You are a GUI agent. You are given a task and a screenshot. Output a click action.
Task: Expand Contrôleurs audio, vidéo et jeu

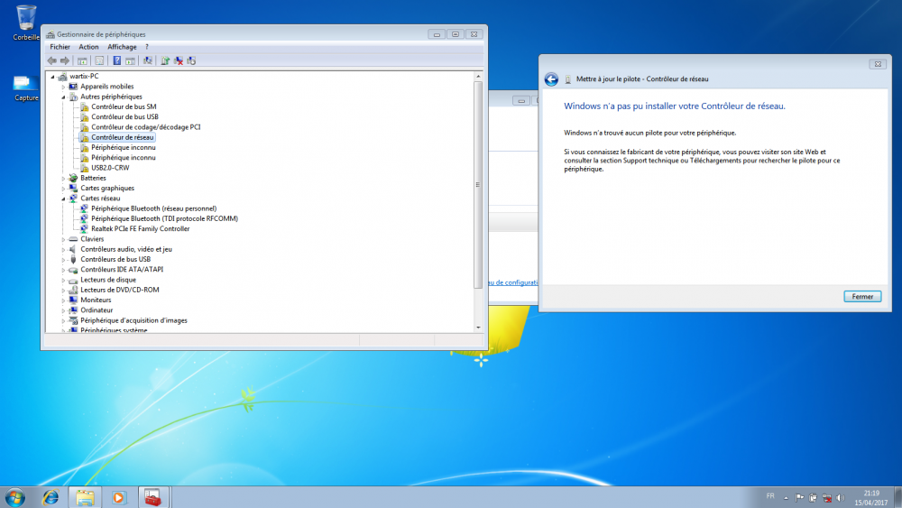[63, 250]
